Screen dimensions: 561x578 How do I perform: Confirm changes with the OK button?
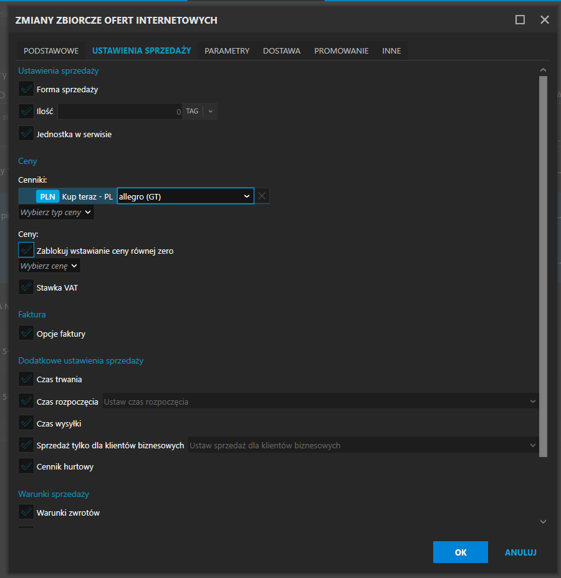tap(460, 552)
